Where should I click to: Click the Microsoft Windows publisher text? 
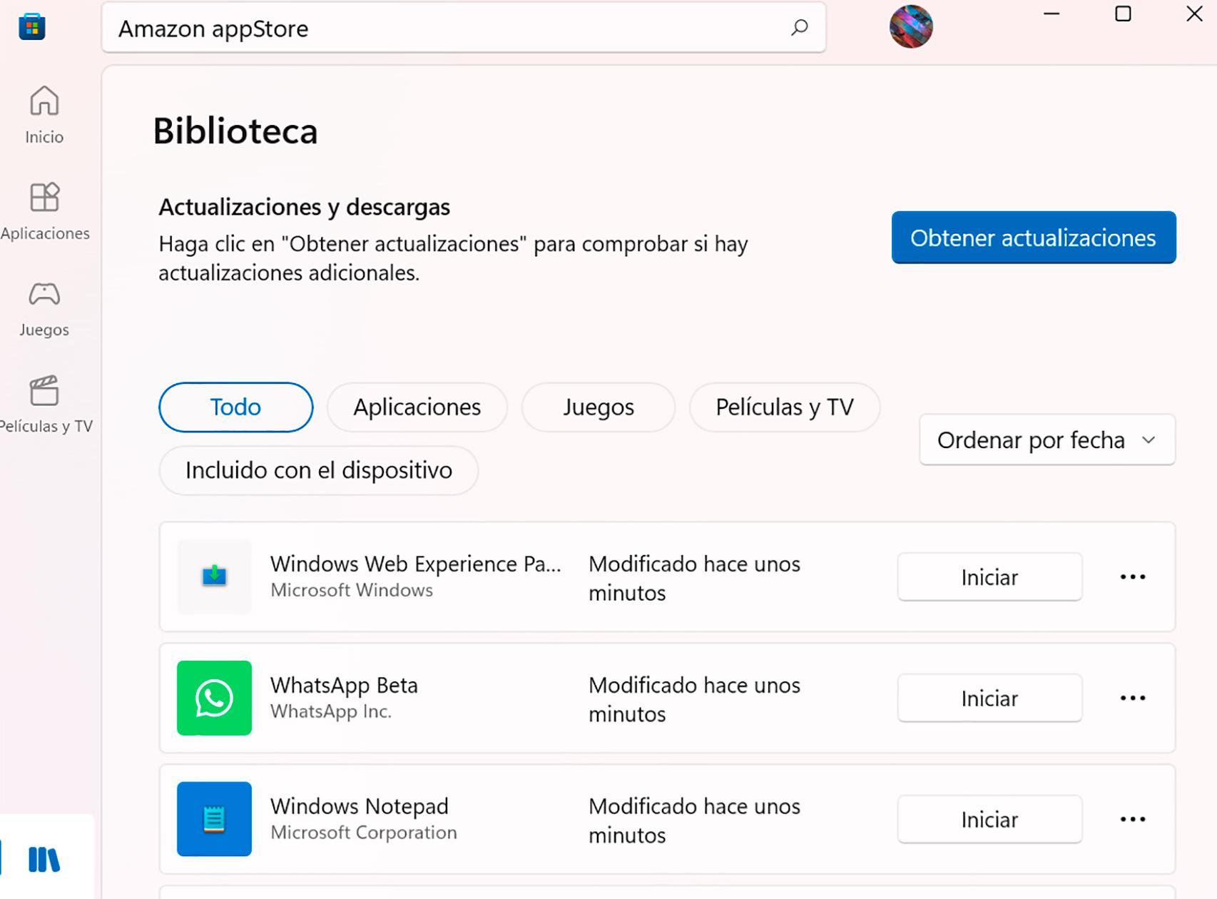tap(352, 590)
